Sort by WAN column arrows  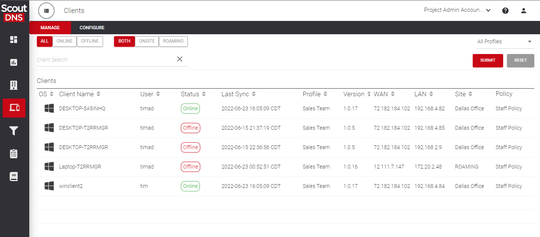pos(393,94)
